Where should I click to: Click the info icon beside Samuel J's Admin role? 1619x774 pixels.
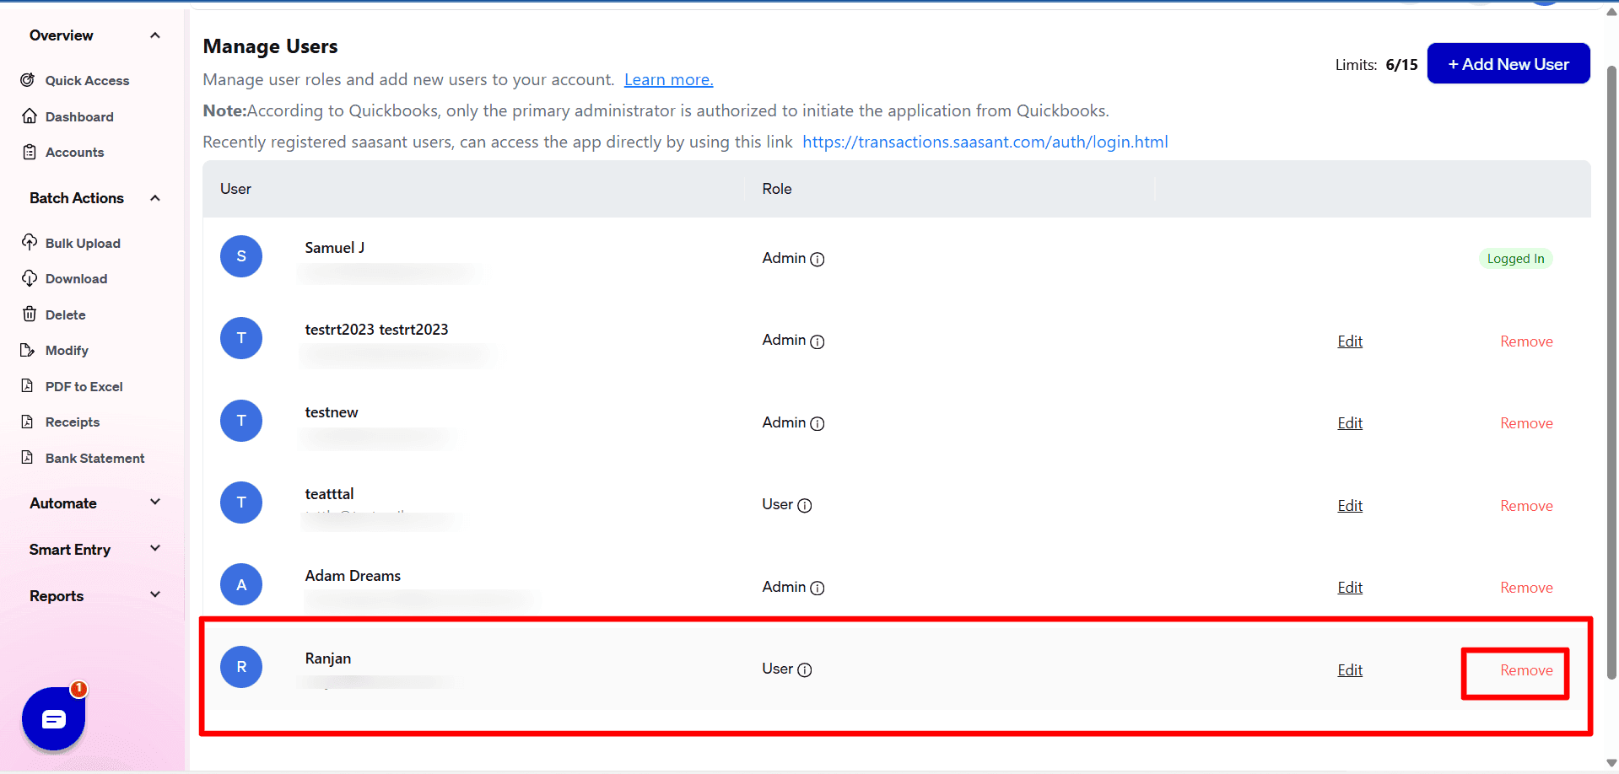(x=818, y=260)
